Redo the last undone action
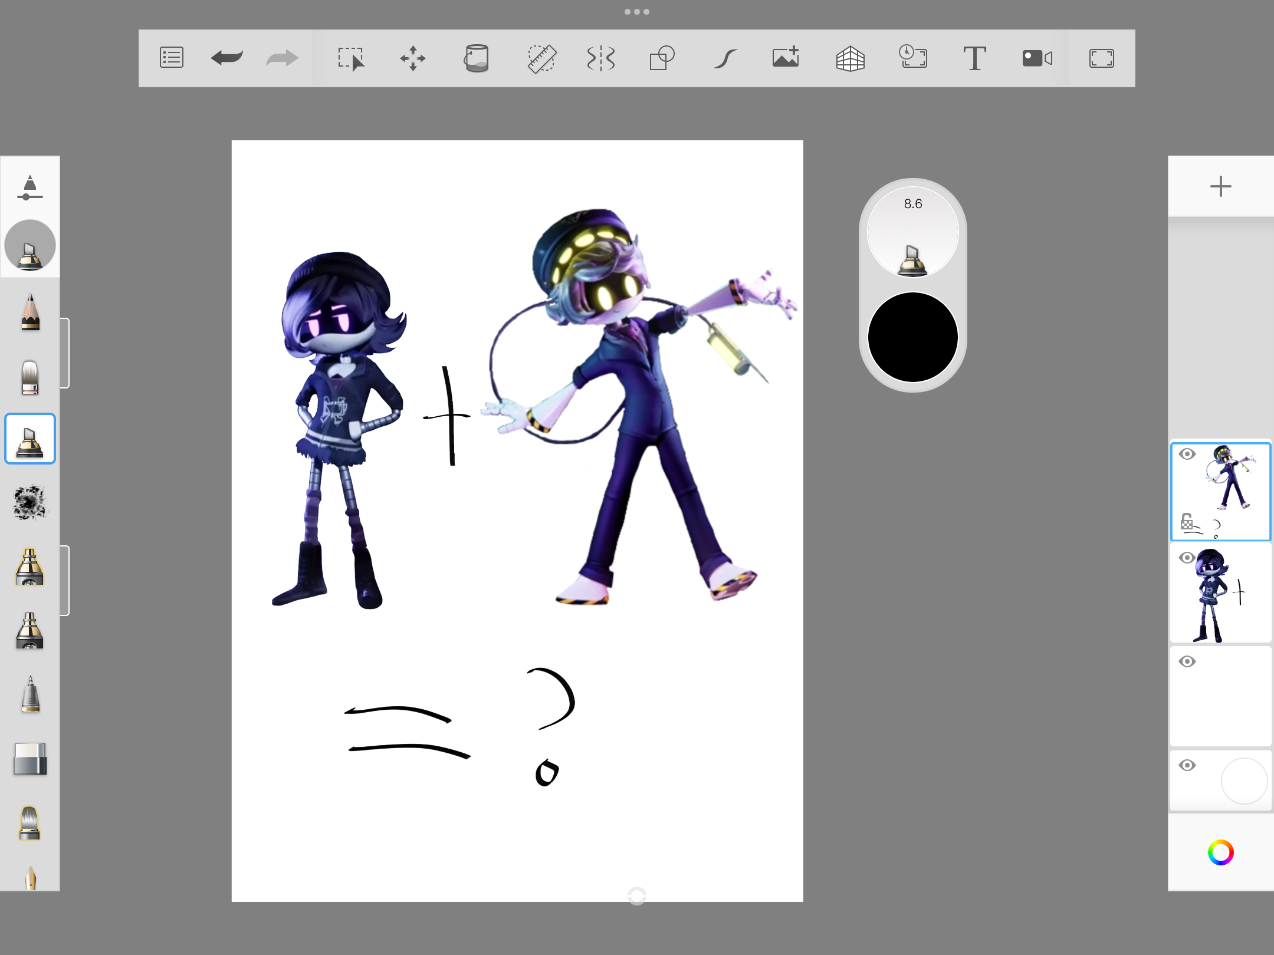The height and width of the screenshot is (955, 1274). coord(281,58)
